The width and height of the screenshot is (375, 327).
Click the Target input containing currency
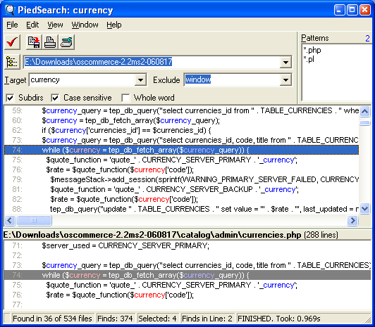(82, 80)
